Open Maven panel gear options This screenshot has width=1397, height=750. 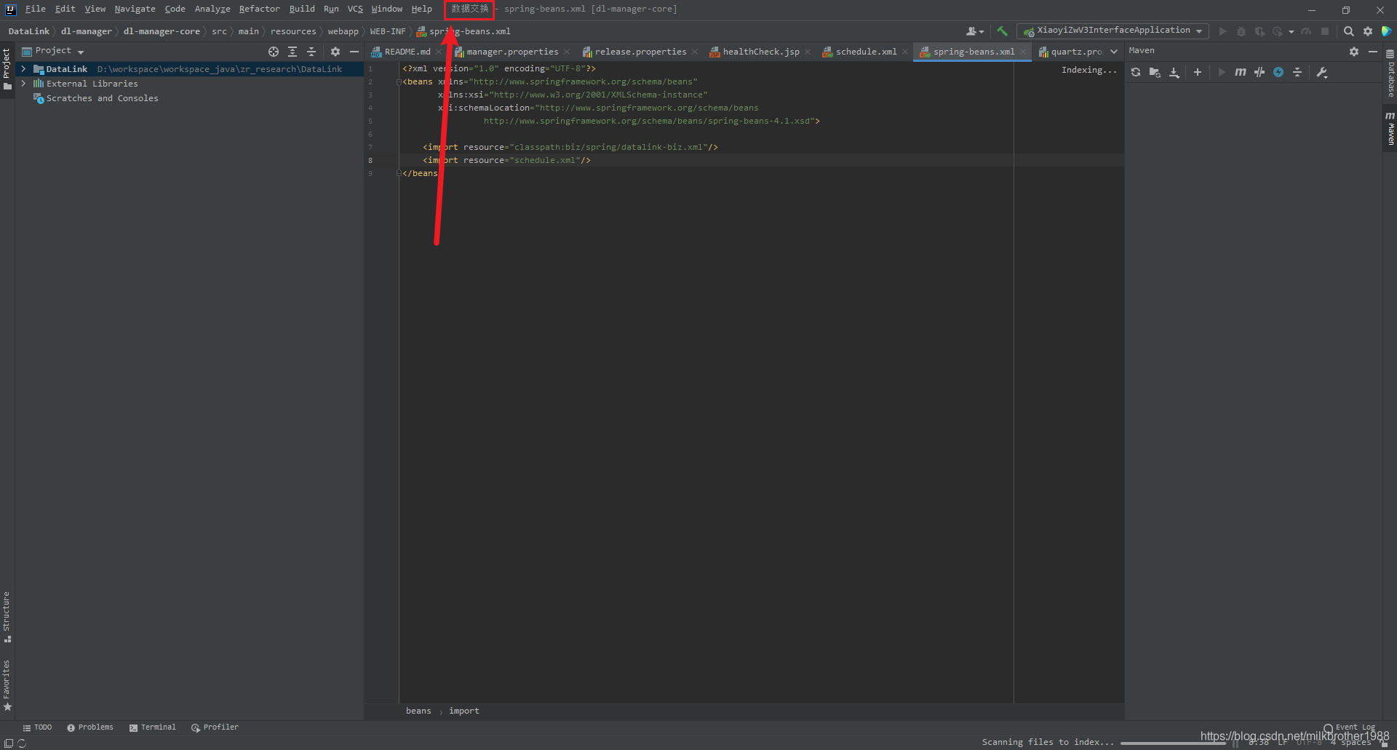(x=1354, y=52)
